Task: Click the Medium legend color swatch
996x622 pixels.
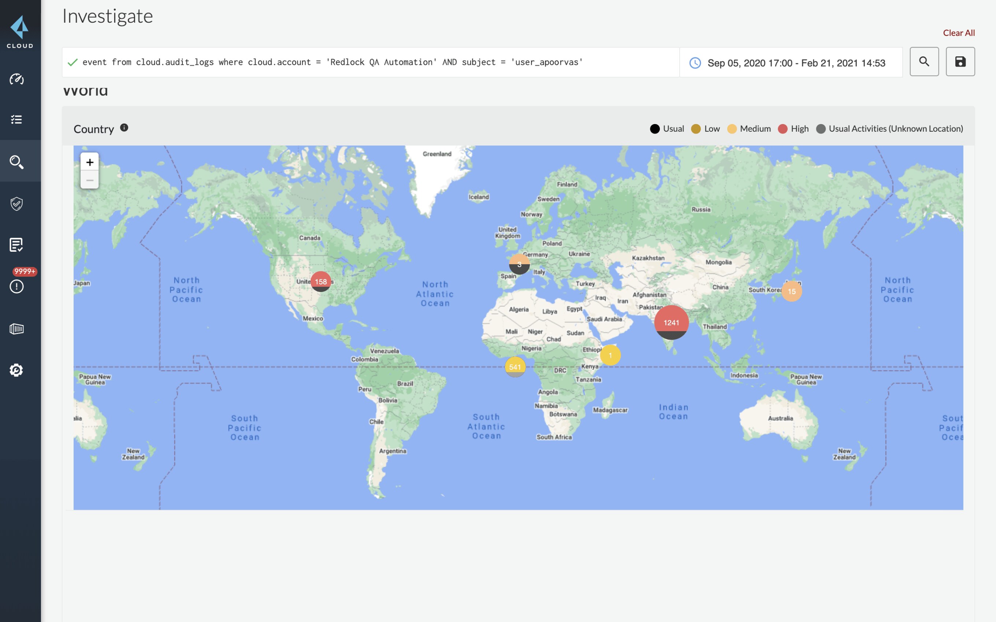Action: point(731,129)
